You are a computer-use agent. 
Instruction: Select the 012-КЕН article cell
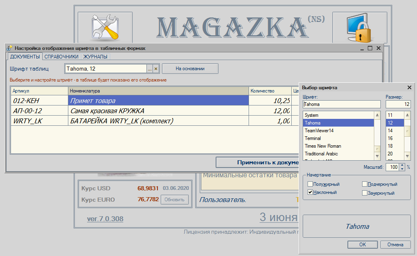pos(39,101)
